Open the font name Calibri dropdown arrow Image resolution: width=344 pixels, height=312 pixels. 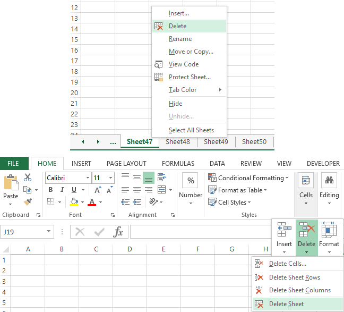[88, 178]
